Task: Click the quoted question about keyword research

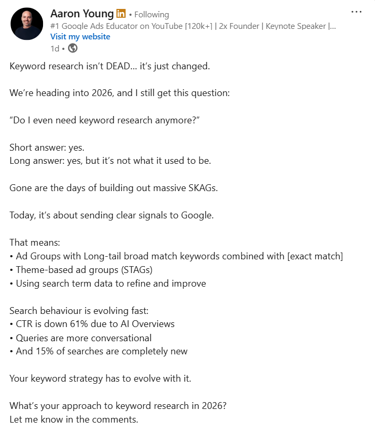Action: coord(105,121)
